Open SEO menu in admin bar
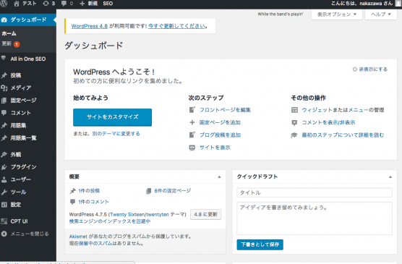Screen dimensions: 402x264 [x=108, y=4]
